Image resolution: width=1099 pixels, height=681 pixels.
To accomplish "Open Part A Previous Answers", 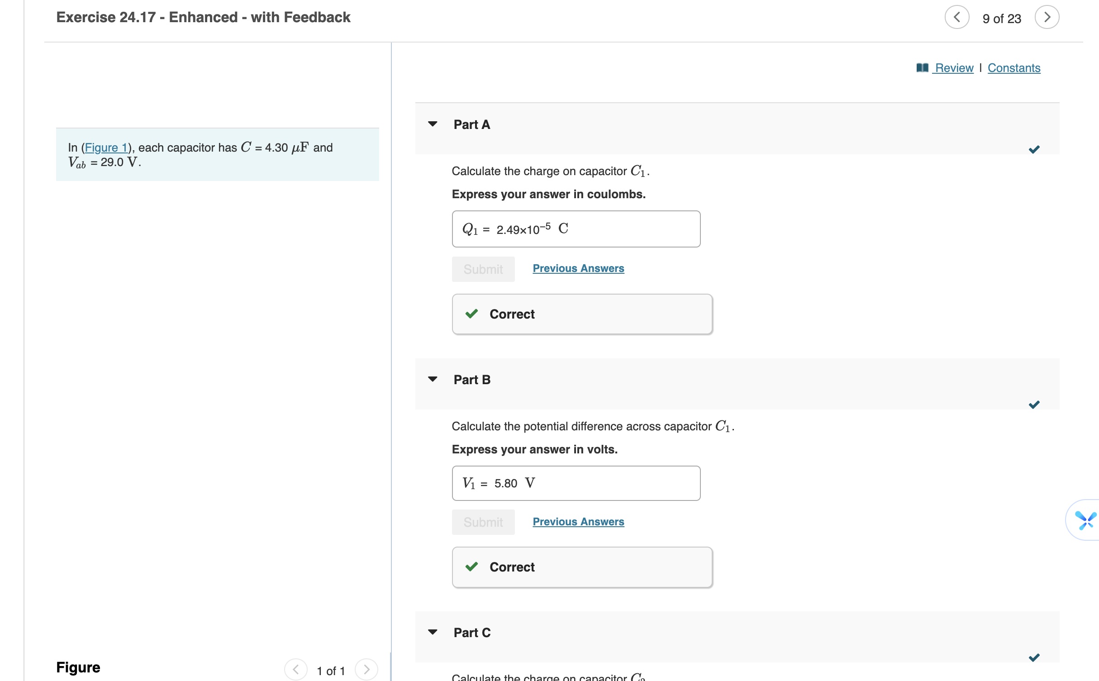I will point(578,268).
